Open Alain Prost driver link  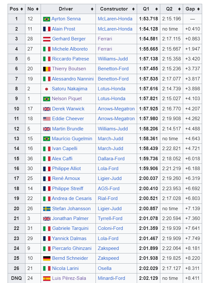[x=63, y=29]
